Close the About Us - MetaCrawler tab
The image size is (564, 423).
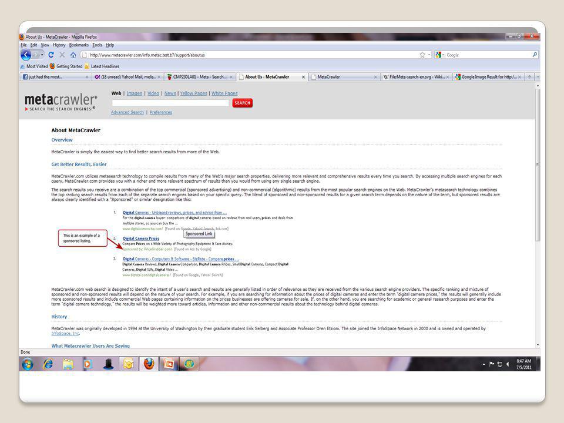303,77
